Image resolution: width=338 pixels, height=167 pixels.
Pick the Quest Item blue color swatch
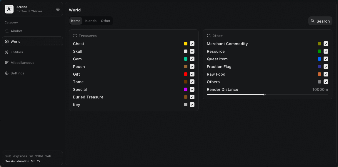tap(319, 59)
